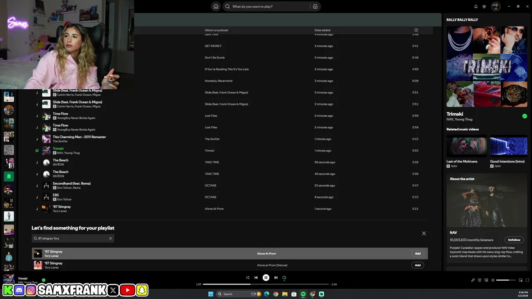Image resolution: width=532 pixels, height=299 pixels.
Task: Add '87 Stingray from Alone at Prom (Deluxe)
Action: pos(418,265)
